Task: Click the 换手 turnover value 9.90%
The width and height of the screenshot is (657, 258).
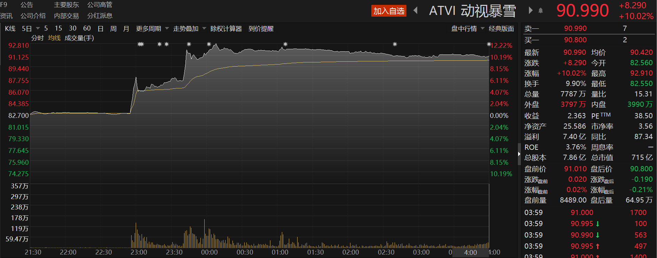Action: (x=576, y=84)
